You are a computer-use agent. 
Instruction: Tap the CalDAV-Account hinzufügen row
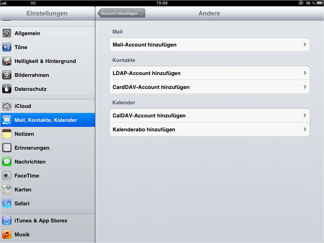[209, 115]
